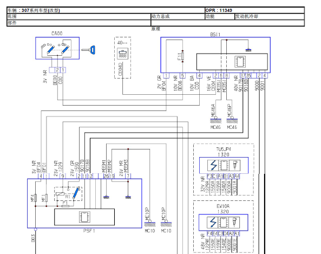Viewport: 321px width, 254px height.
Task: Select the ME46A ground point symbol
Action: [x=215, y=120]
